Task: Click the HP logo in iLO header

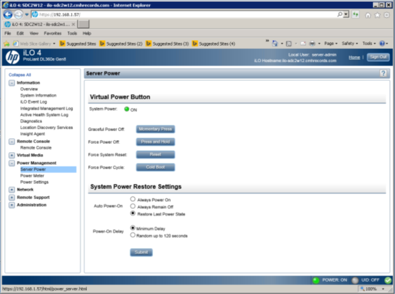Action: click(12, 57)
